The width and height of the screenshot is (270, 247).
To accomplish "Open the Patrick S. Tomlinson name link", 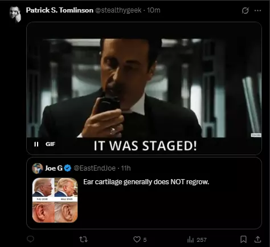I will pyautogui.click(x=59, y=10).
